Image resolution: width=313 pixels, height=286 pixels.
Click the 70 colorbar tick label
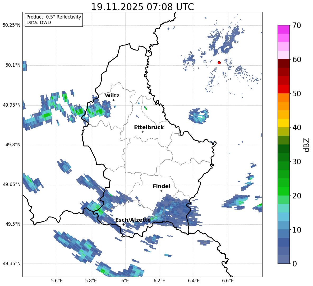click(297, 25)
